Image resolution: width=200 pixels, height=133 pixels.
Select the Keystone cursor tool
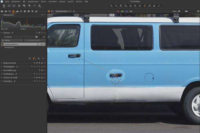[135, 6]
